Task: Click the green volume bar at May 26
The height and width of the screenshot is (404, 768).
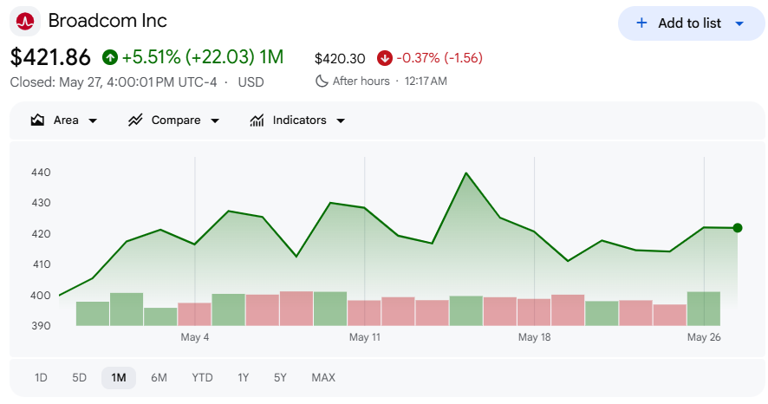Action: coord(704,309)
